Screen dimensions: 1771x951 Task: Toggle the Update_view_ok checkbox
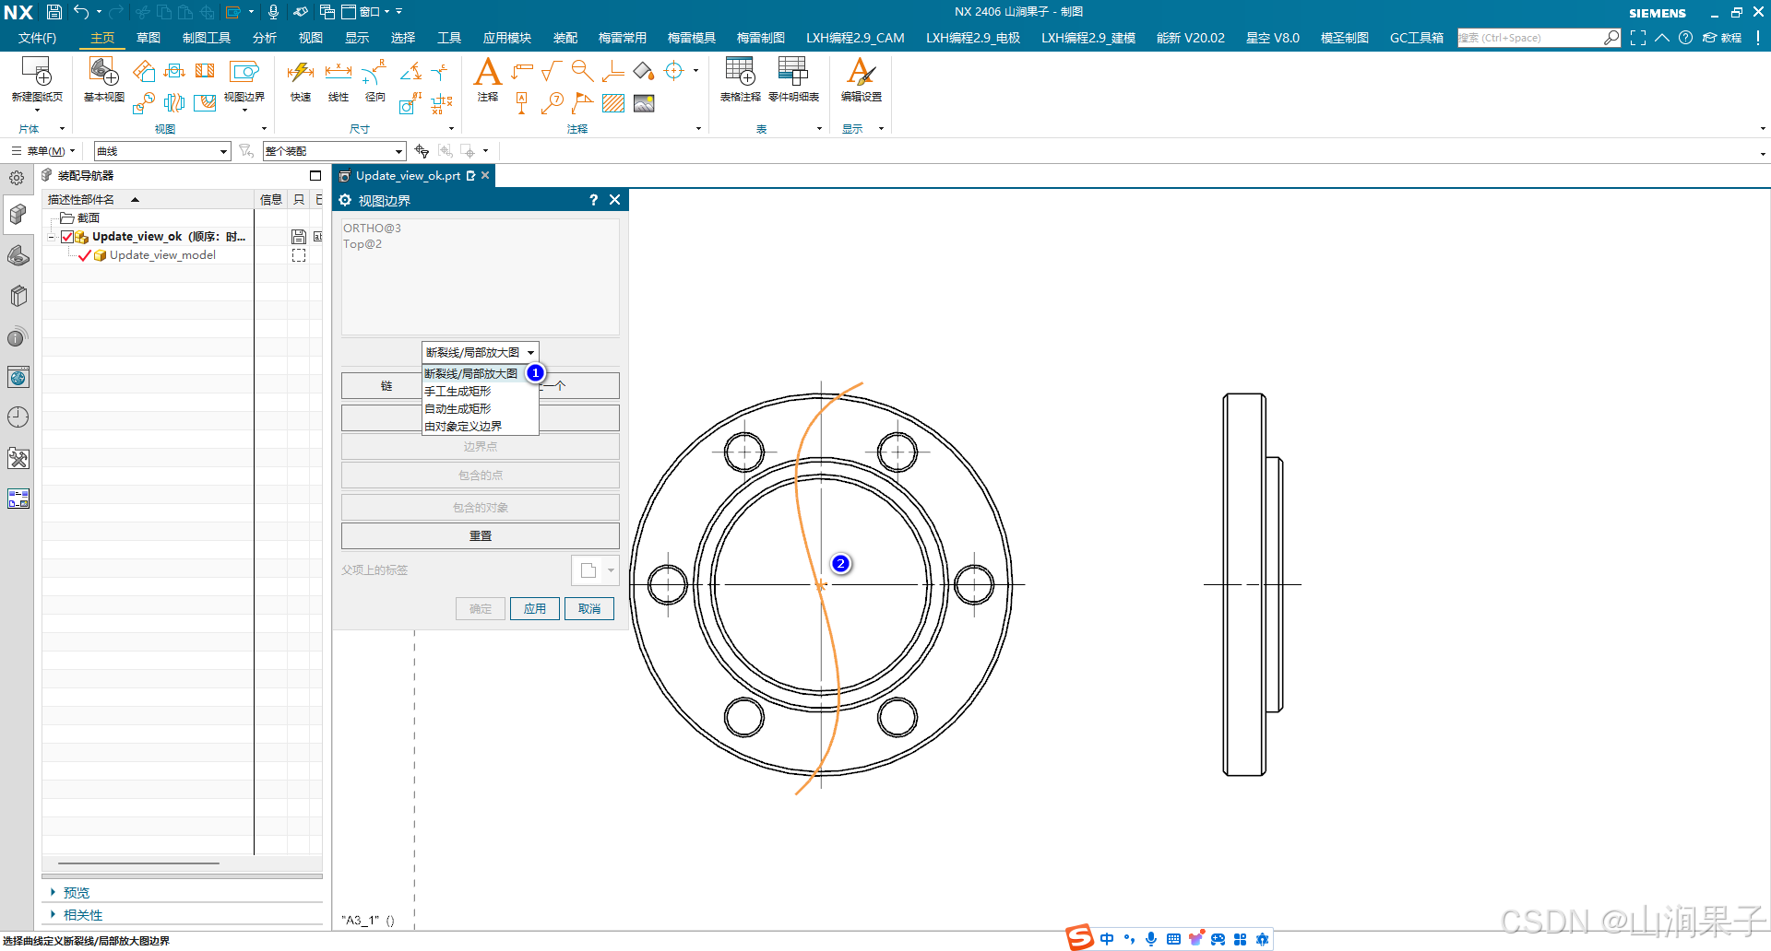tap(67, 237)
